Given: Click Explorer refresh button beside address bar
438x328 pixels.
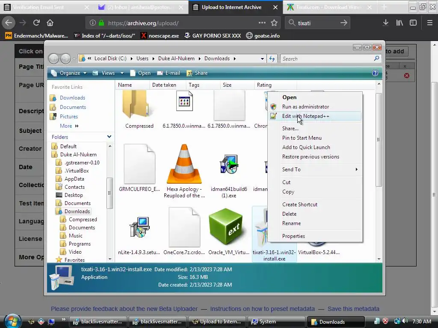Looking at the screenshot, I should click(x=272, y=59).
